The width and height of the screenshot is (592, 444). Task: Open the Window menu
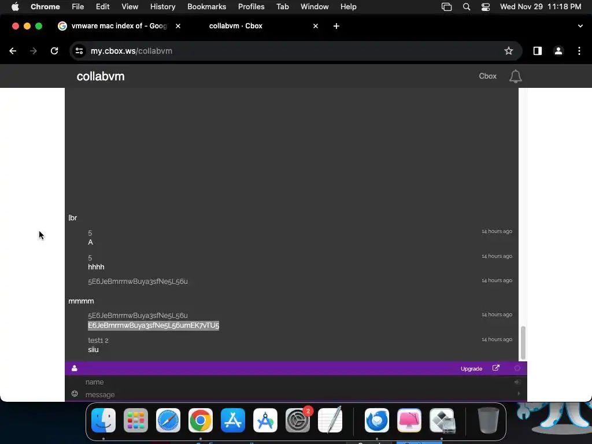click(314, 6)
